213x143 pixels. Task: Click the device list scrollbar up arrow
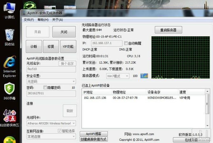click(207, 91)
